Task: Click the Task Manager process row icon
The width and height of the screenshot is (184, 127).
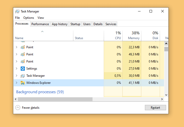Action: coord(23,76)
